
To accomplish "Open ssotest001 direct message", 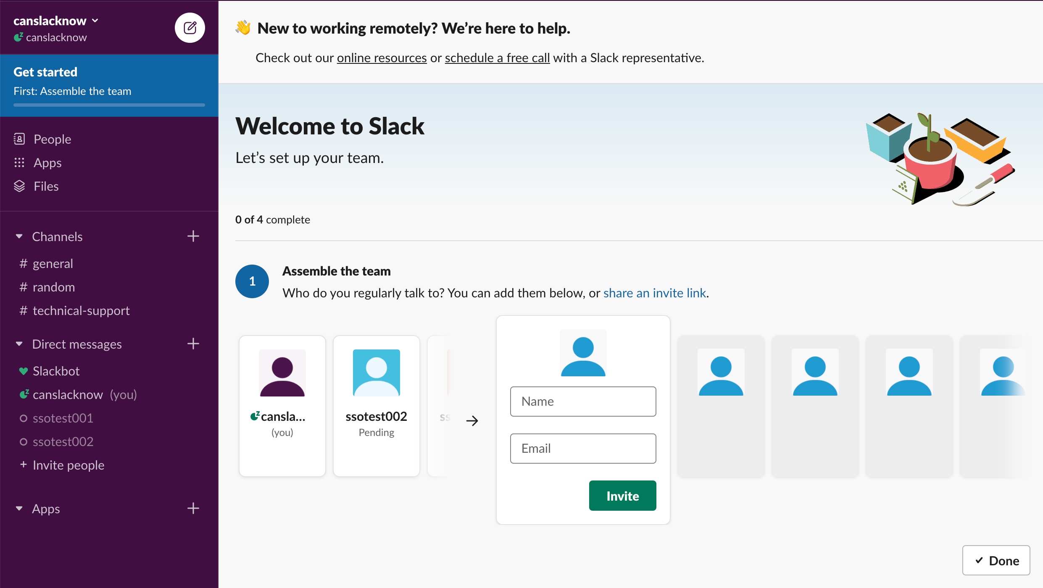I will (63, 418).
